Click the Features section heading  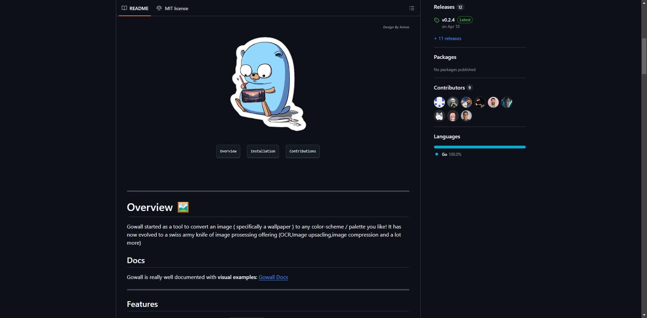(142, 304)
